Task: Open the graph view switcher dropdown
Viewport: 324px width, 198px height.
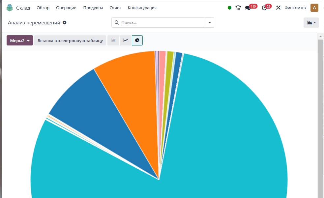Action: pos(311,23)
